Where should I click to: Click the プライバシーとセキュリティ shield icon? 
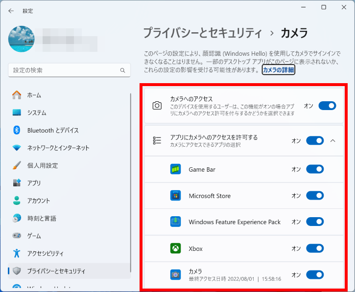click(x=17, y=271)
